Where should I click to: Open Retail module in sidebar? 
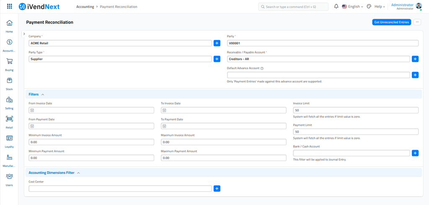[x=9, y=122]
